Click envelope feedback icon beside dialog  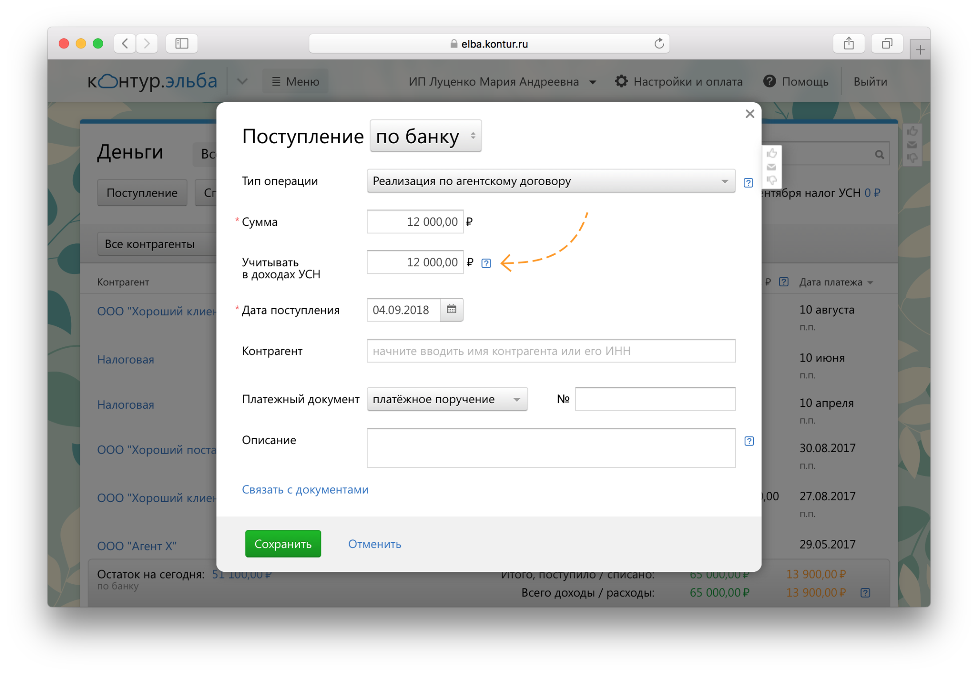tap(771, 167)
